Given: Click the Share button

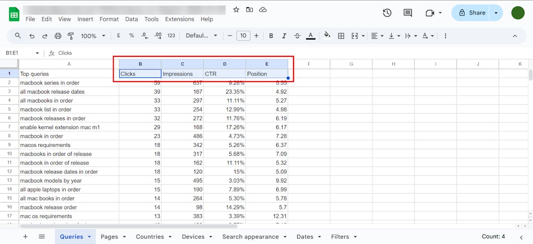Looking at the screenshot, I should coord(471,13).
